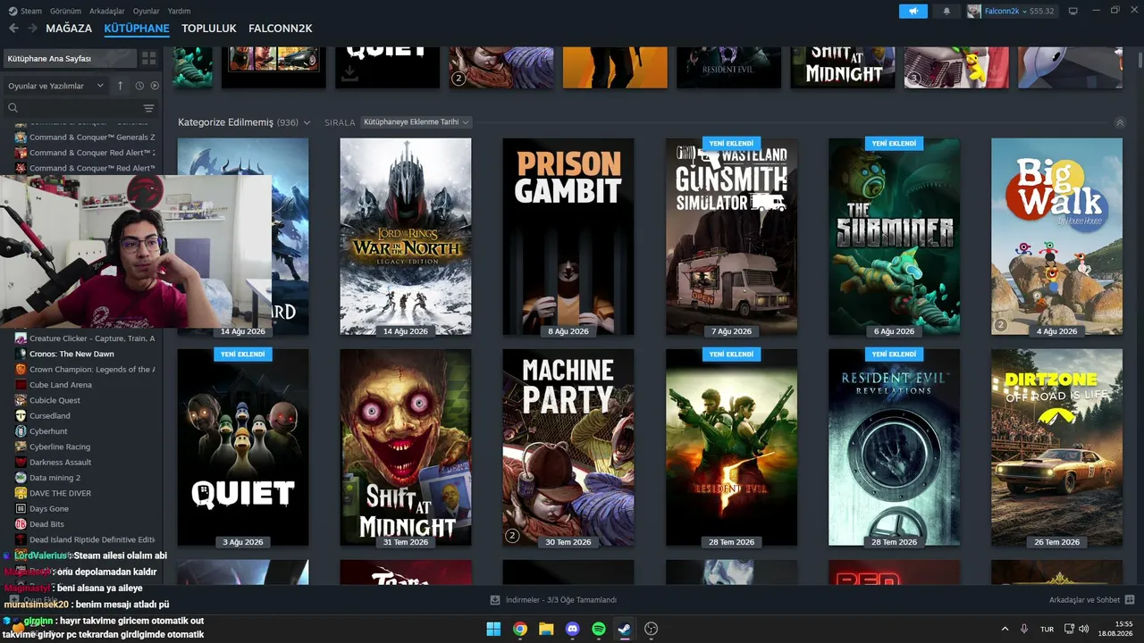Open the Görünüm menu
This screenshot has height=643, width=1144.
[66, 11]
